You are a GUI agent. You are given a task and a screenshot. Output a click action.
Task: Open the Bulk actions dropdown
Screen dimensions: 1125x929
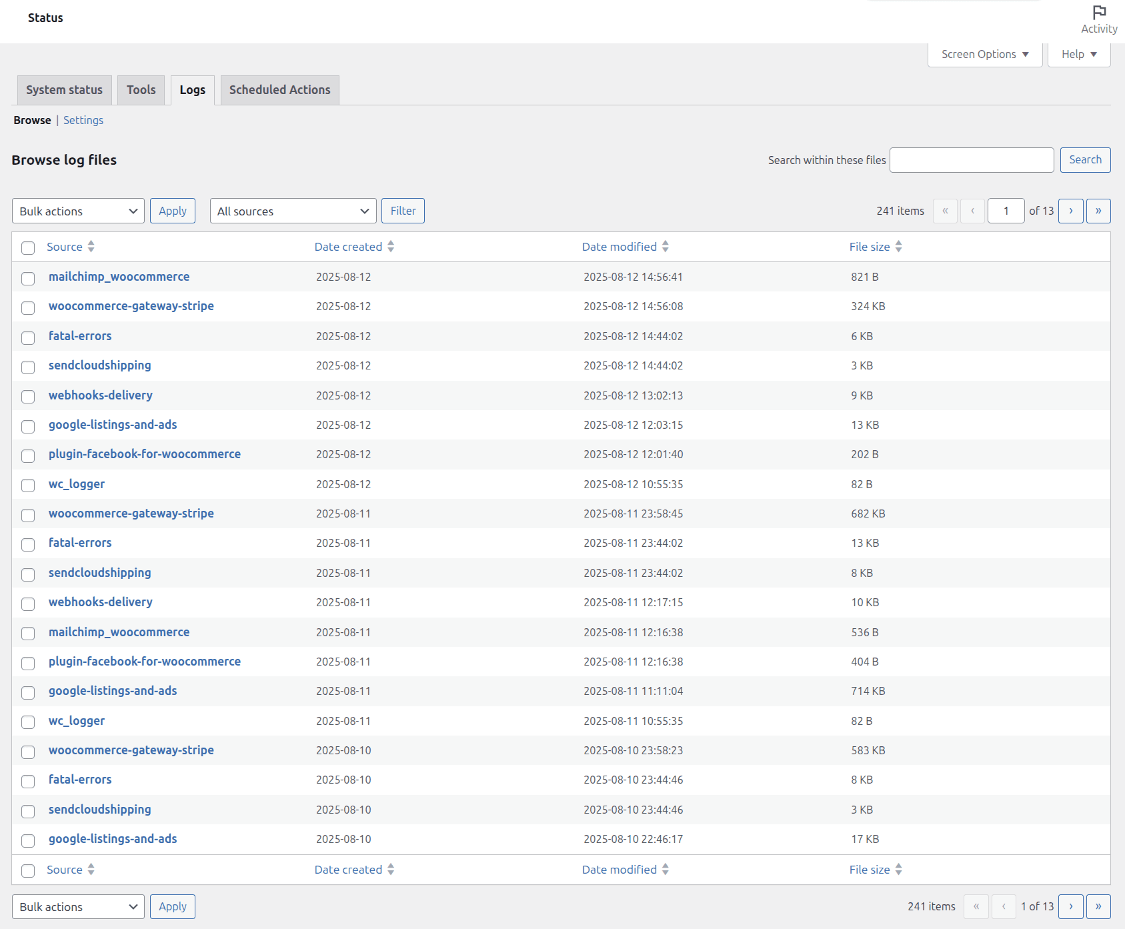(x=77, y=211)
